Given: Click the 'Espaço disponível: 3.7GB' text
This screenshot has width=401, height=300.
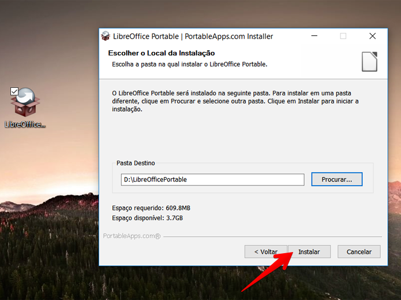Looking at the screenshot, I should point(147,218).
